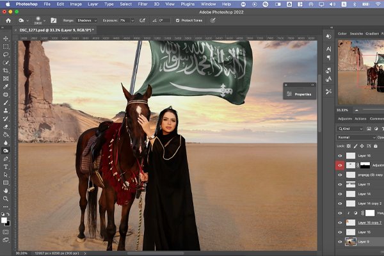Select the Path Selection tool
The width and height of the screenshot is (384, 256).
6,175
